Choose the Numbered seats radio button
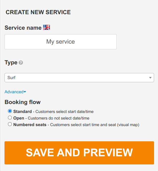The image size is (158, 171). pos(10,124)
